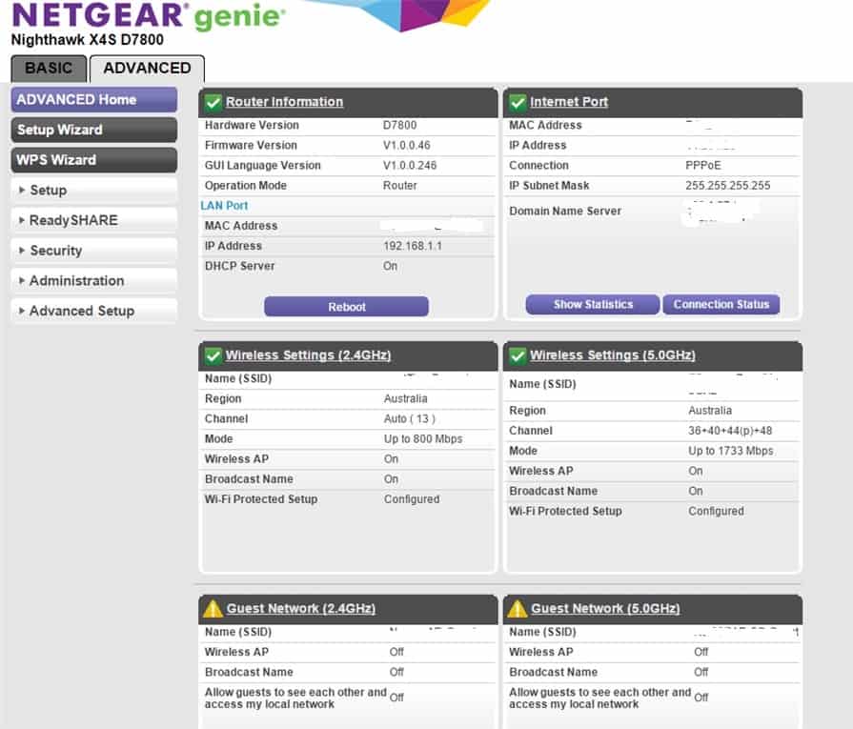Click the subnet mask 255.255.255.255
This screenshot has width=853, height=729.
coord(728,186)
